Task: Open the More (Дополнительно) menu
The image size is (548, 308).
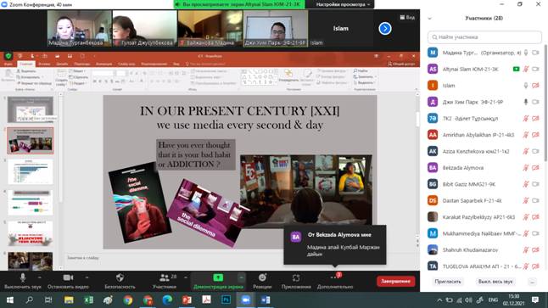Action: 335,281
